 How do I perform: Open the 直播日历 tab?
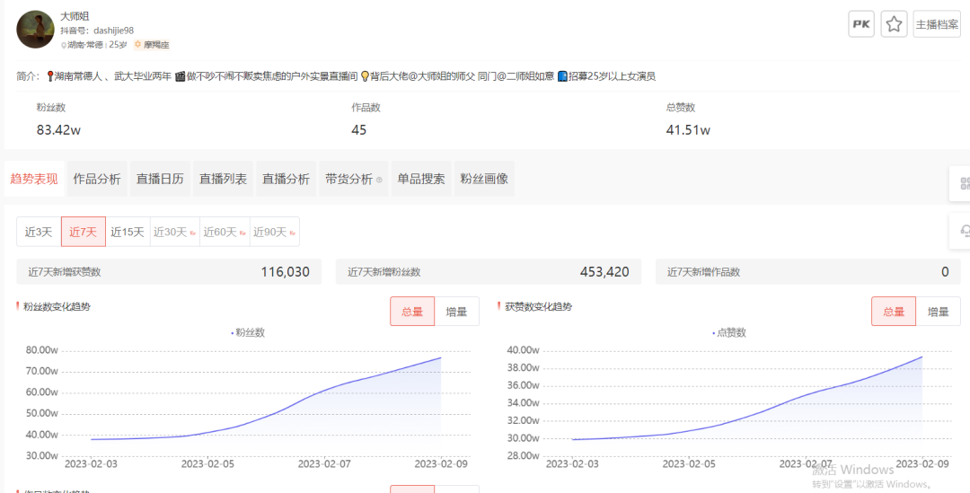click(160, 179)
